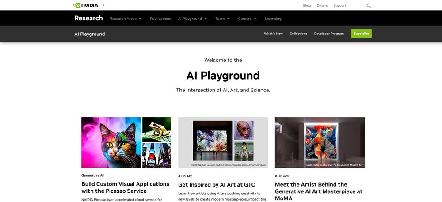Click the chevron next to NVIDIA logo

click(103, 5)
